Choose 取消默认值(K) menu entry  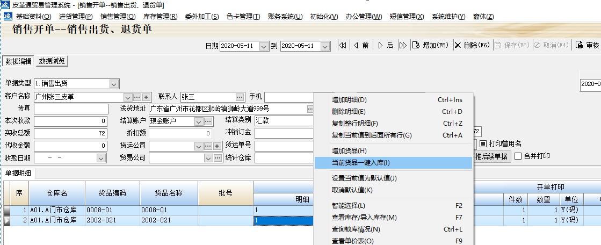tap(393, 190)
